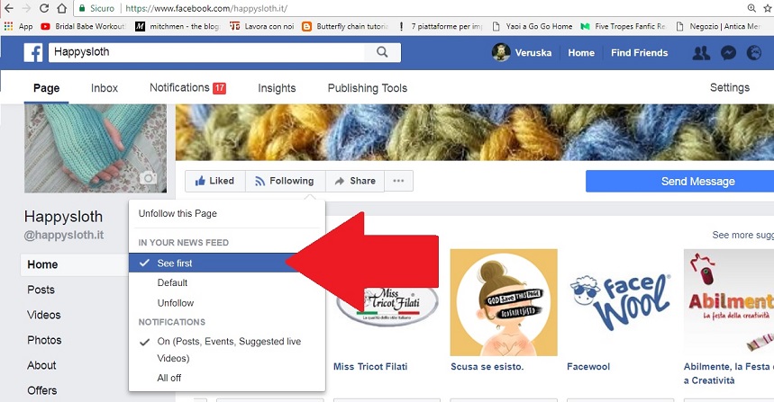Open Butterfly chain tutorial bookmark
This screenshot has width=774, height=402.
(x=345, y=26)
